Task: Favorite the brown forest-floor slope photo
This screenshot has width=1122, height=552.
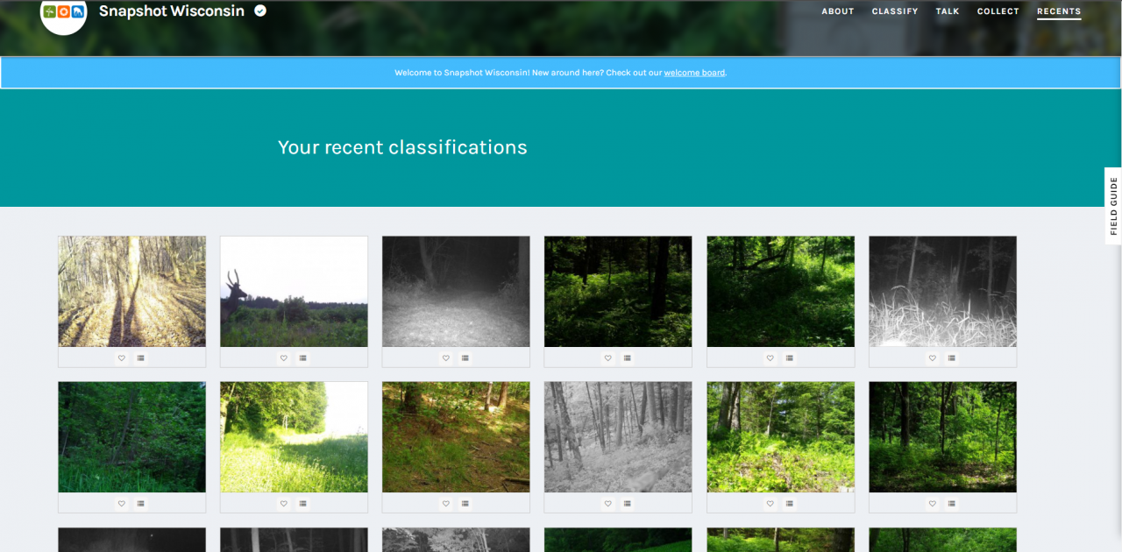Action: pyautogui.click(x=446, y=504)
